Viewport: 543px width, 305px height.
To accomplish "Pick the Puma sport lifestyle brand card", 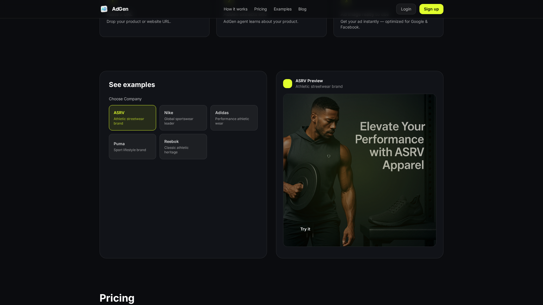I will 132,147.
